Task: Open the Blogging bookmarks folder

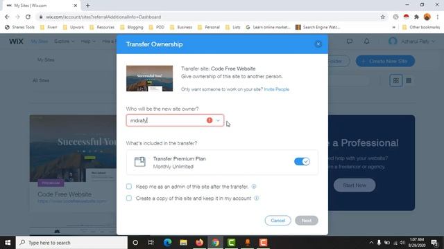Action: pyautogui.click(x=132, y=27)
